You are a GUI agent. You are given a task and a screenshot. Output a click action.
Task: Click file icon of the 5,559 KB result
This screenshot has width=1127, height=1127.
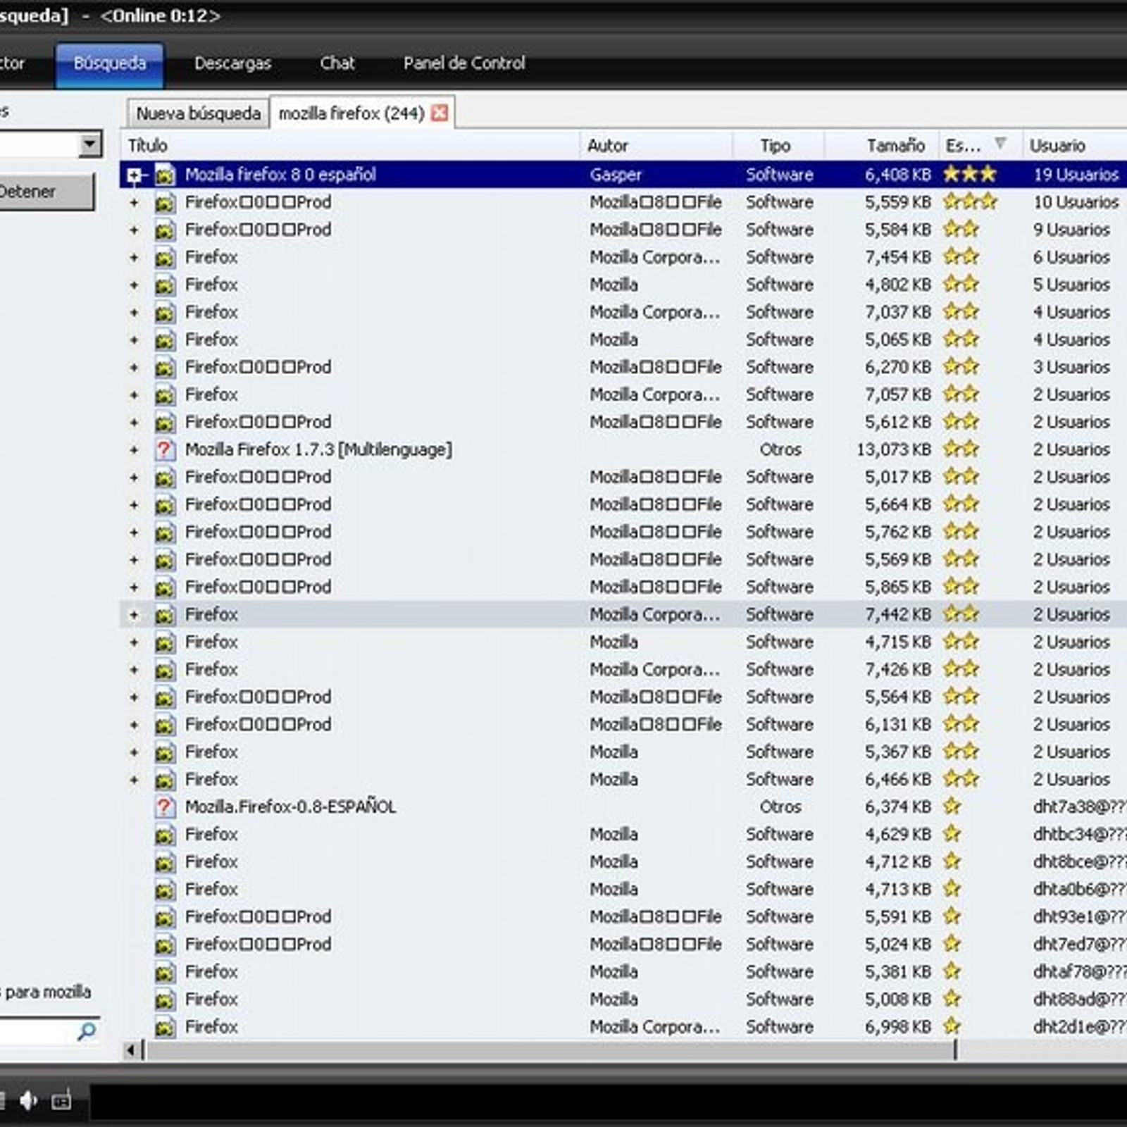pos(165,203)
